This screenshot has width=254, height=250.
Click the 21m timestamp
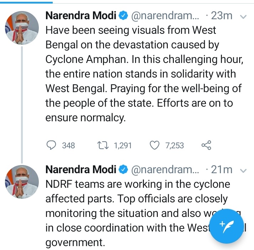click(222, 170)
